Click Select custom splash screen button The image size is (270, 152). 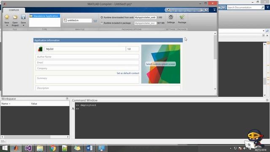[x=160, y=64]
